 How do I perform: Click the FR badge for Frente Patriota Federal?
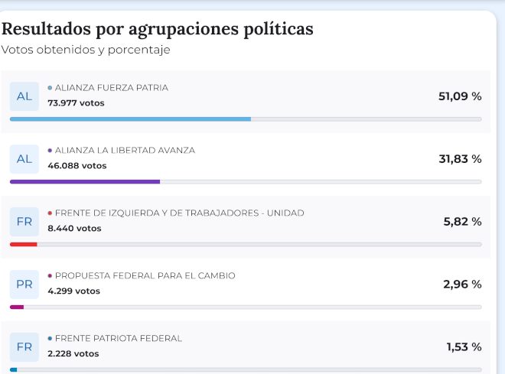coord(24,347)
